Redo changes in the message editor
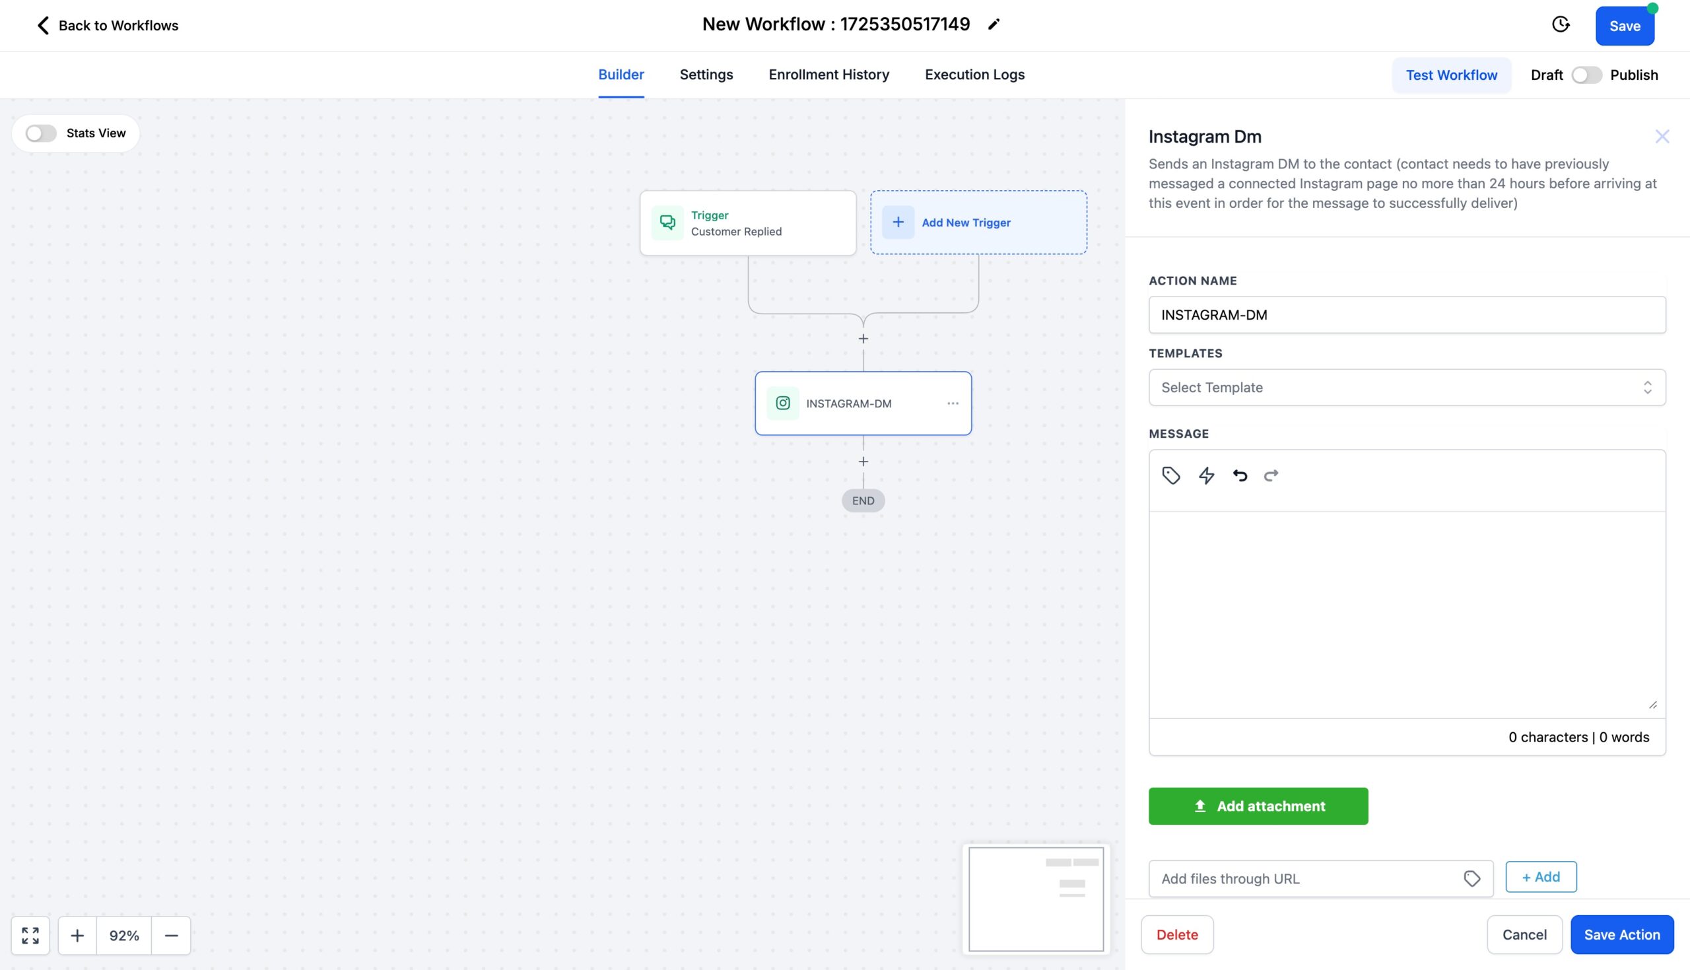The width and height of the screenshot is (1690, 970). click(1271, 475)
